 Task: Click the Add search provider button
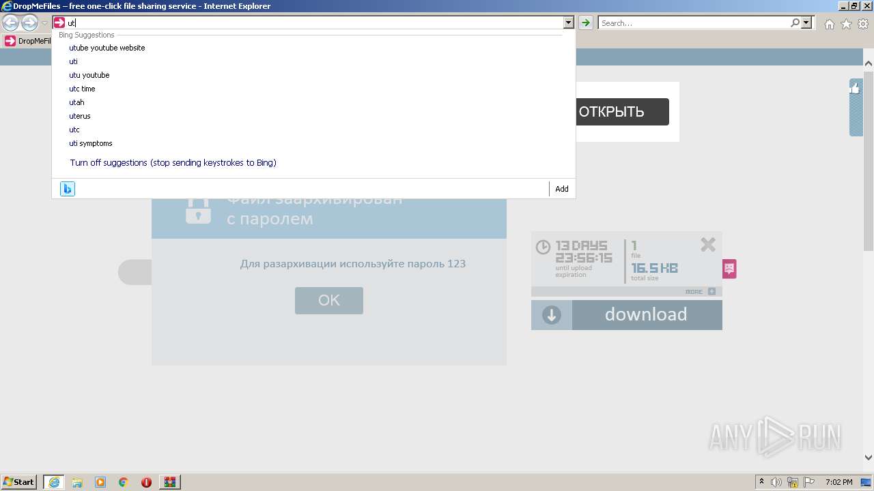[x=561, y=189]
